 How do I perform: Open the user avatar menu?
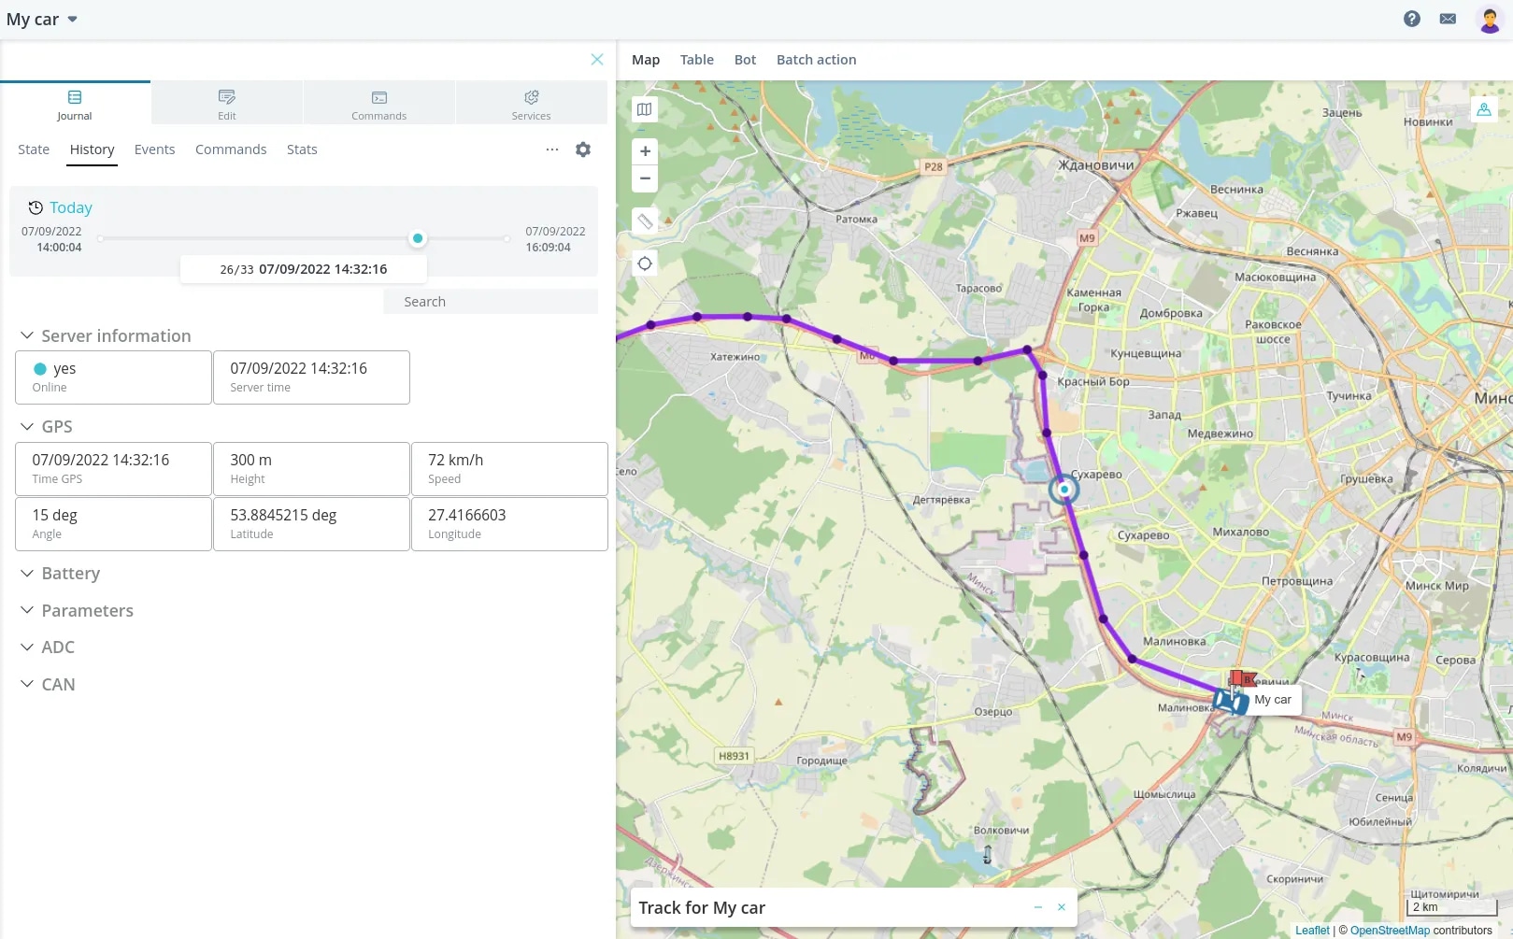coord(1490,19)
